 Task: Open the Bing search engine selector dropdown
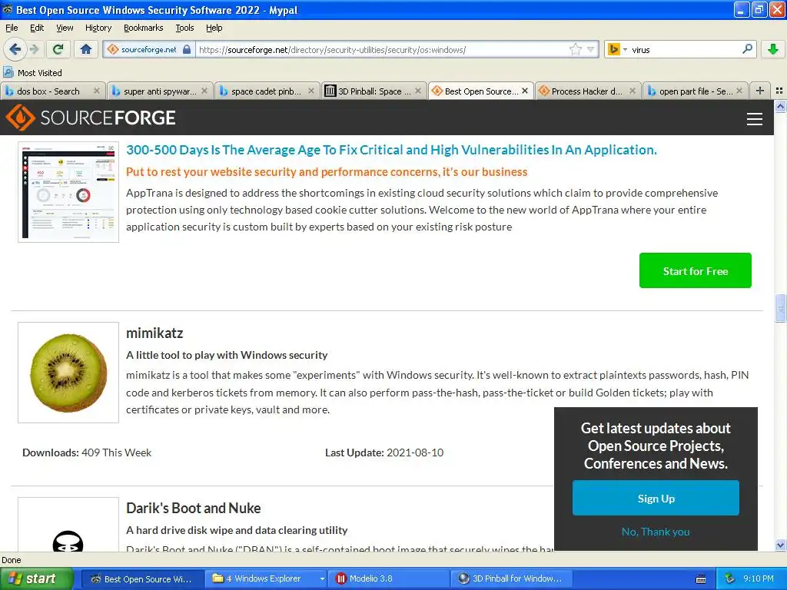[x=617, y=49]
